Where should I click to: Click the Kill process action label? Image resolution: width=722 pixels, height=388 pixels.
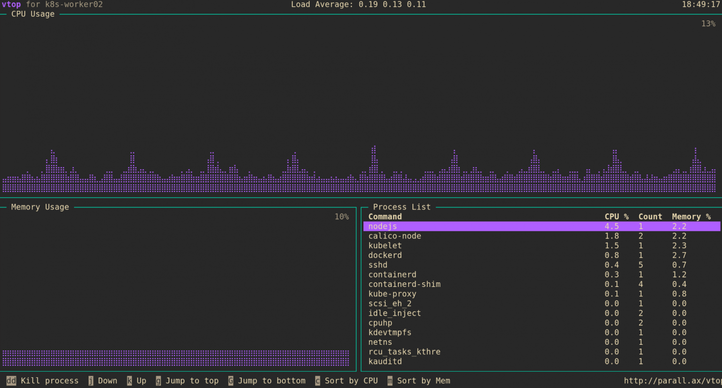coord(50,380)
